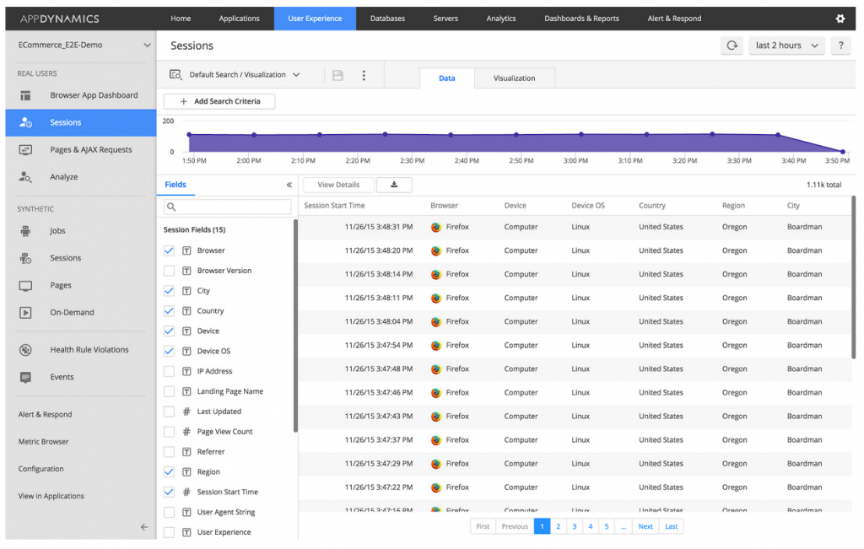Screen dimensions: 864x549
Task: Open the settings gear in top bar
Action: (840, 19)
